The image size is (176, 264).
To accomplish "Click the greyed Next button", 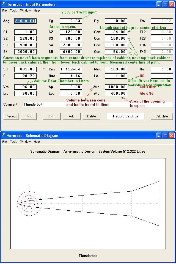I will click(x=29, y=116).
